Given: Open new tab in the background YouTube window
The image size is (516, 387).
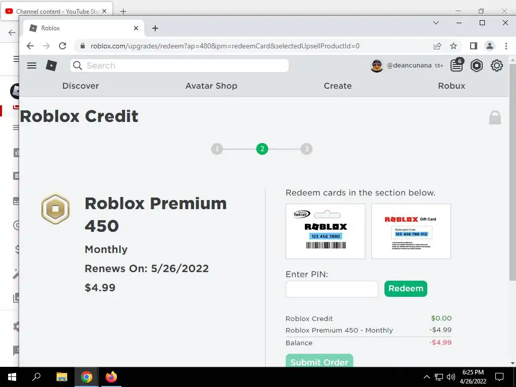Looking at the screenshot, I should (123, 12).
